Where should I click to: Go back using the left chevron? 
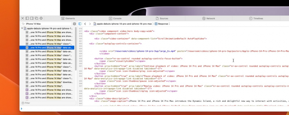click(x=85, y=24)
